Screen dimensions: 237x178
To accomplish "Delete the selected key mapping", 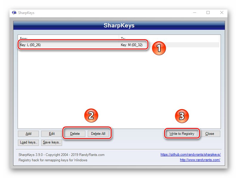I will pos(75,134).
